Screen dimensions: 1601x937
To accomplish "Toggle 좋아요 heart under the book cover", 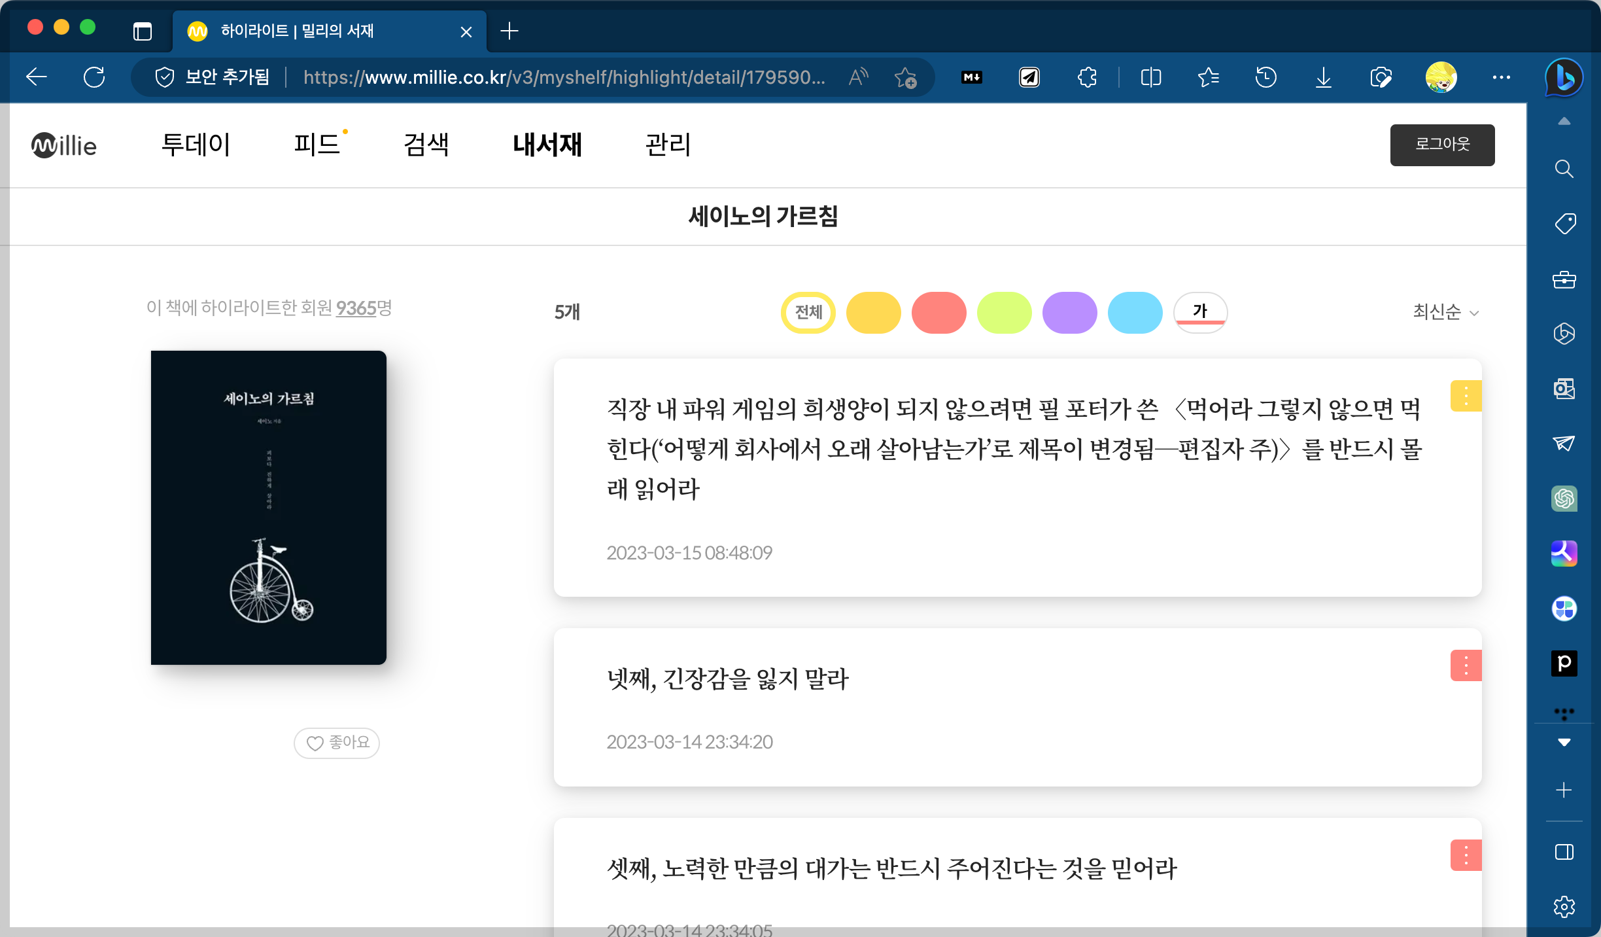I will click(x=337, y=743).
